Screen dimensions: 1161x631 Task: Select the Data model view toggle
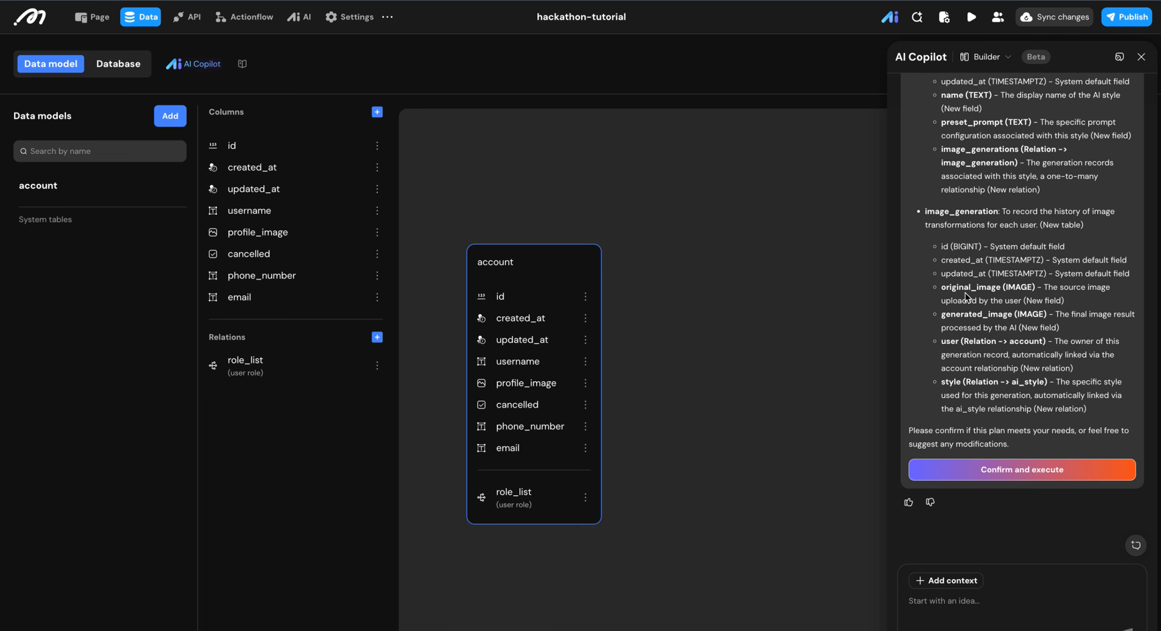(51, 64)
